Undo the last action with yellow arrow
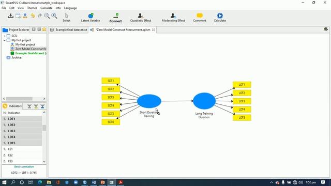This screenshot has width=331, height=186. point(33,16)
